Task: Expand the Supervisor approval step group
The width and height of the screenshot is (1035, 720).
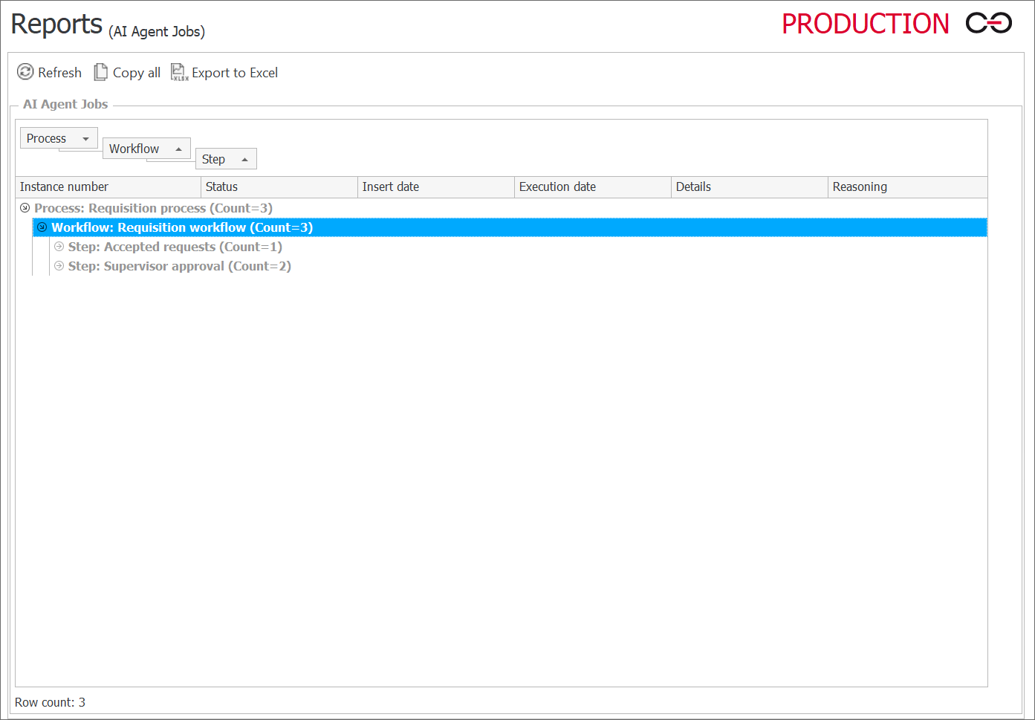Action: coord(59,266)
